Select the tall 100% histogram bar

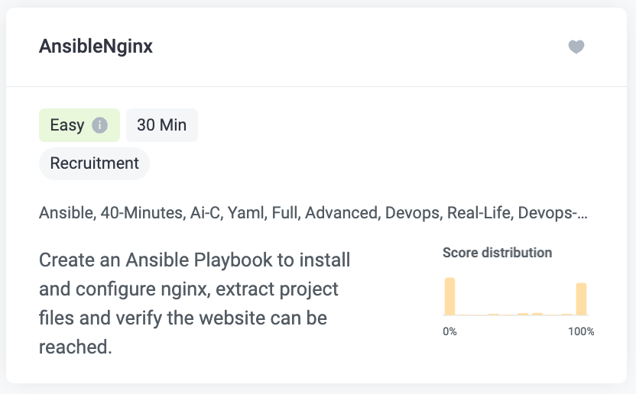coord(581,299)
